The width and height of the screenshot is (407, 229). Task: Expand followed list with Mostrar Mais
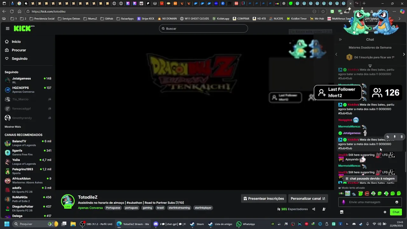13,127
